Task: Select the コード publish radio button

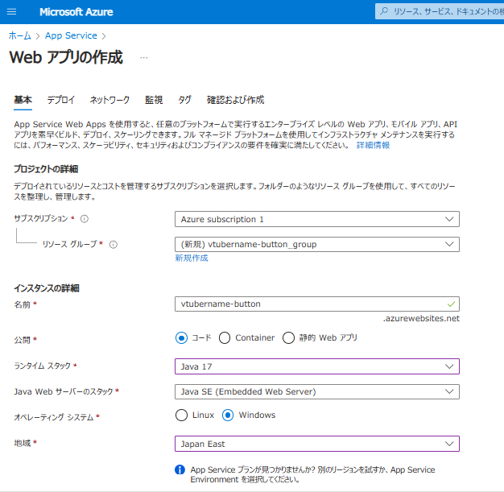Action: coord(181,338)
